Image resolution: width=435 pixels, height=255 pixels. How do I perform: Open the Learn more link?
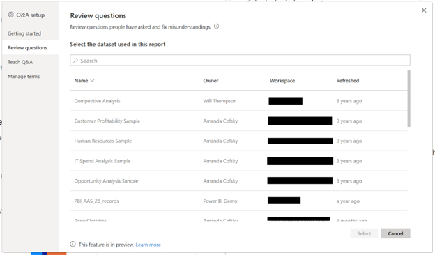[x=148, y=245]
